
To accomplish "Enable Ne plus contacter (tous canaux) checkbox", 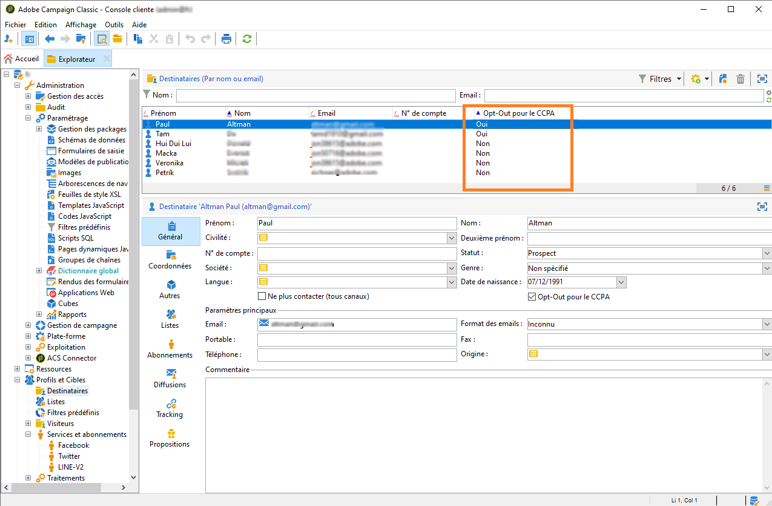I will coord(262,296).
